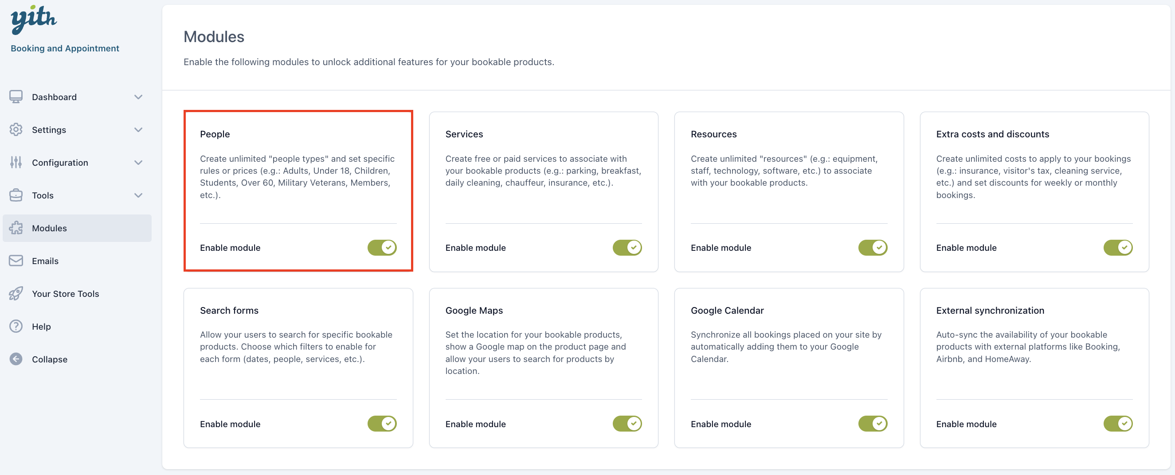Click the Settings gear icon

point(16,129)
